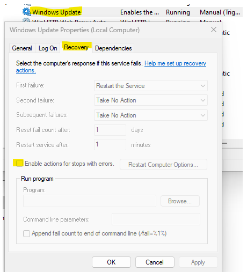The image size is (247, 272).
Task: Enable actions for stops with errors checkbox
Action: click(x=19, y=163)
